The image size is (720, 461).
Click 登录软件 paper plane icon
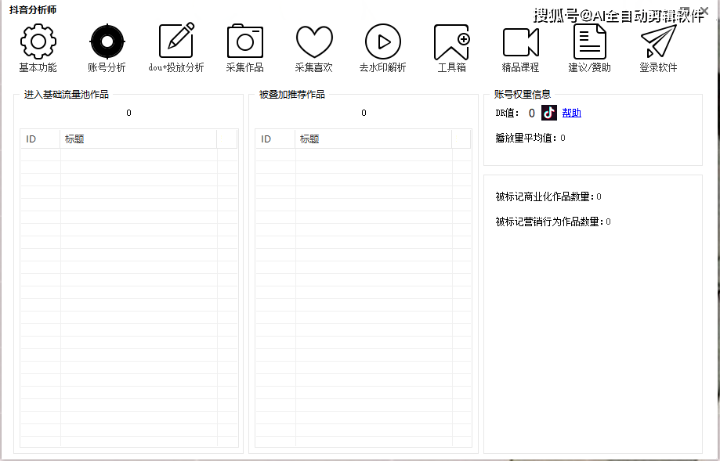[x=658, y=41]
